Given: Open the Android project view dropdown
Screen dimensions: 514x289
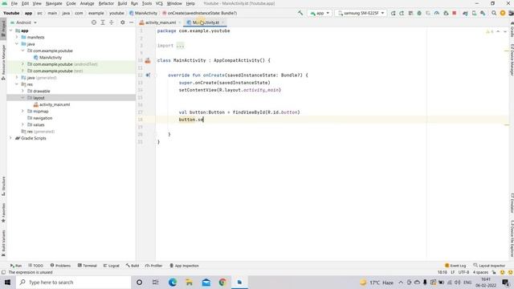Looking at the screenshot, I should [23, 22].
